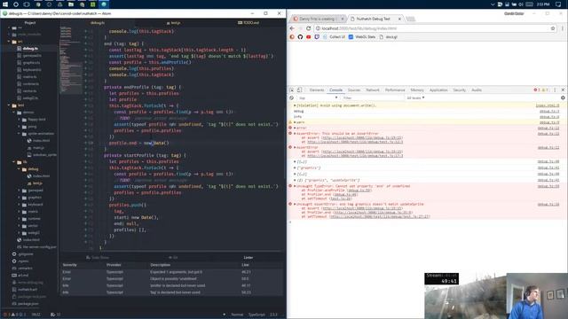This screenshot has width=568, height=319.
Task: Open the TODO.md editor tab in Atom
Action: coord(248,22)
